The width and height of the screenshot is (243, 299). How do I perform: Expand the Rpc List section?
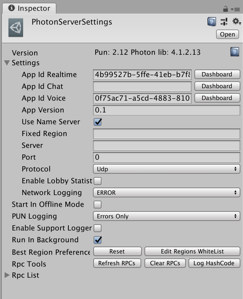7,275
